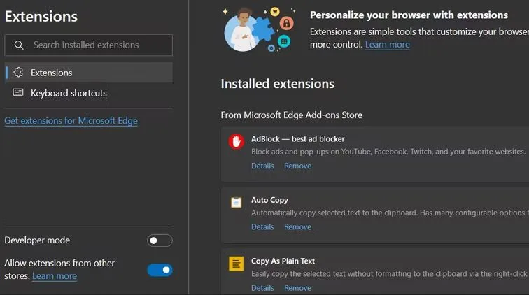Click 'From Microsoft Edge Add-ons Store' text
The width and height of the screenshot is (529, 295).
click(292, 115)
